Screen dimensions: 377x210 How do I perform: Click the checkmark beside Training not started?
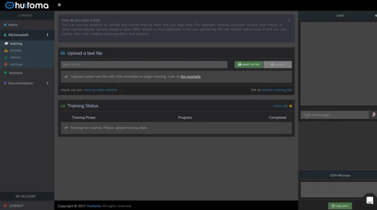pyautogui.click(x=66, y=128)
